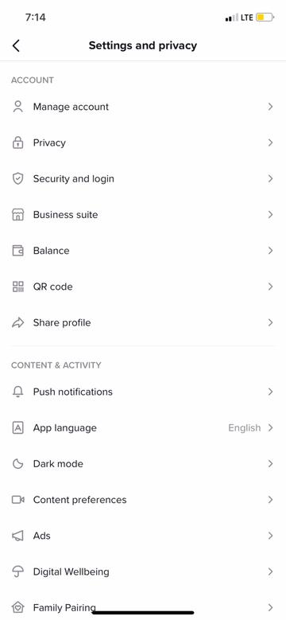Tap the Push notifications bell icon

[17, 392]
